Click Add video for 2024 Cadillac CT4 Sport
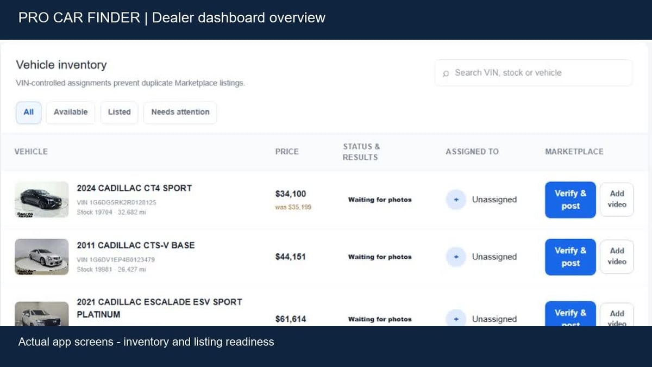The width and height of the screenshot is (652, 367). (x=617, y=200)
